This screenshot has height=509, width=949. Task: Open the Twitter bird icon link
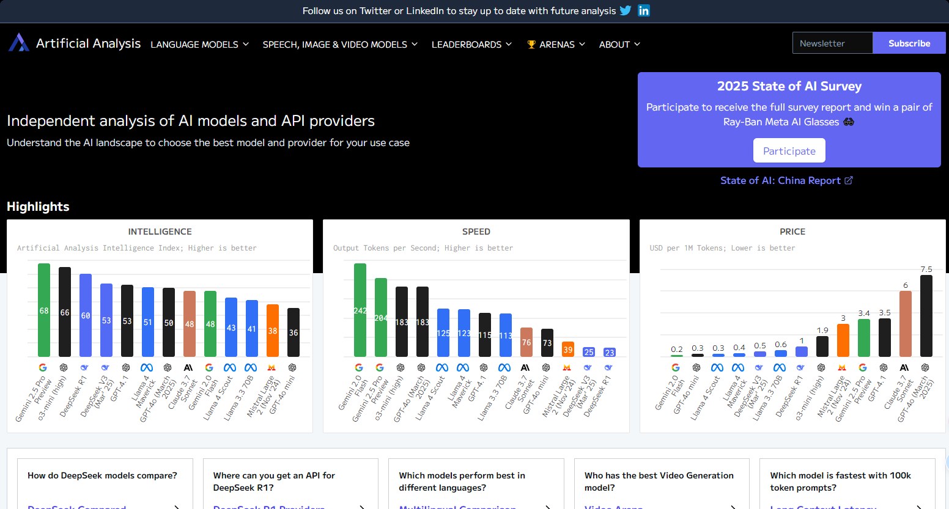tap(625, 10)
